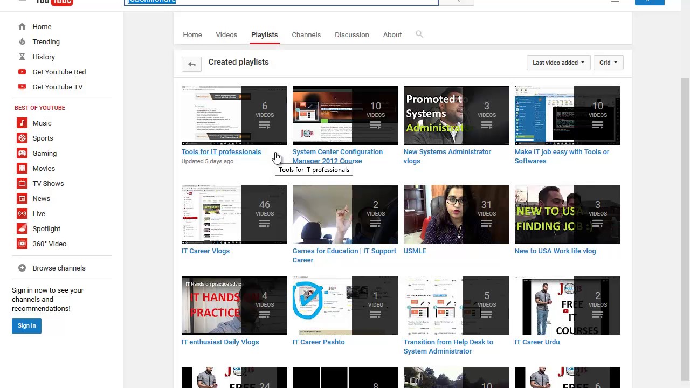Click the IT enthusiast Daily Vlogs thumbnail
The image size is (690, 388).
(x=234, y=306)
